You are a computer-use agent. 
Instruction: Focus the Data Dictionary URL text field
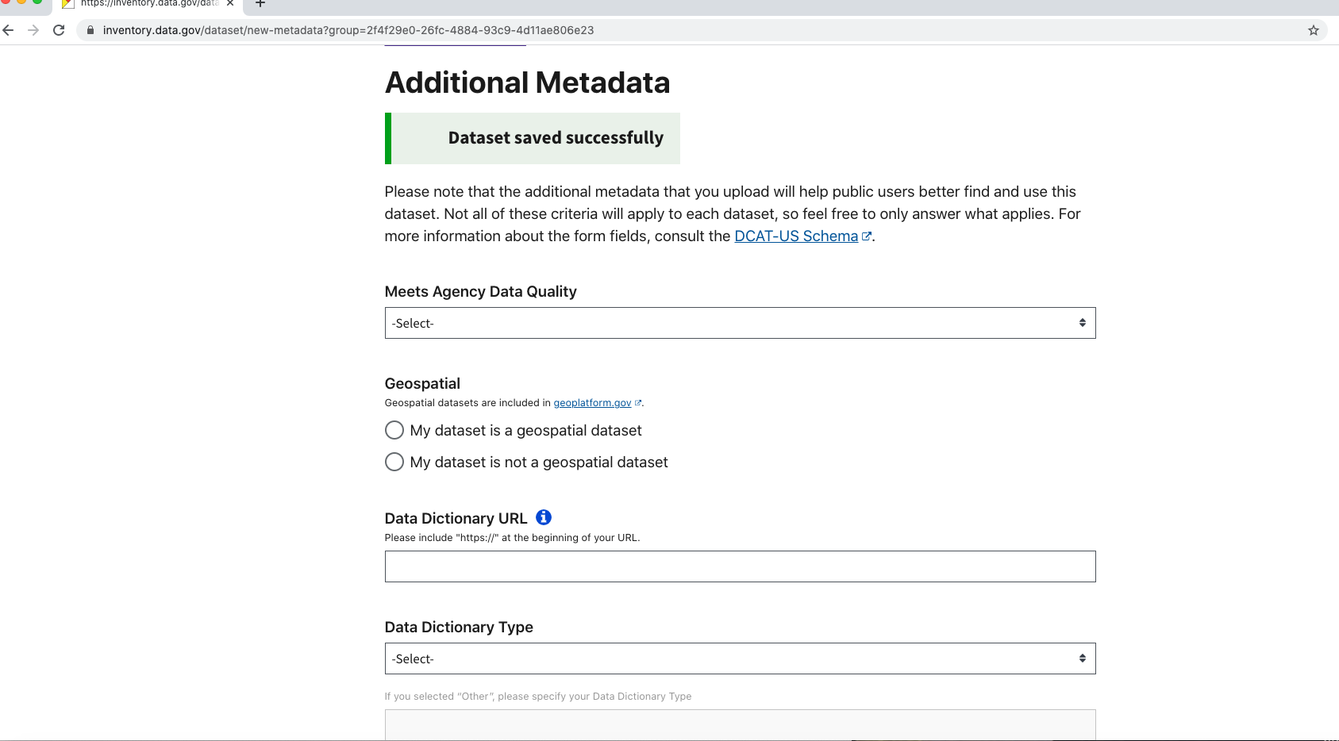point(740,566)
